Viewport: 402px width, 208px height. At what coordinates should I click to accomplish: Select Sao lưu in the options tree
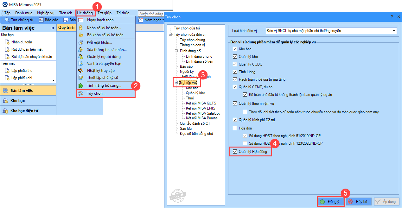[x=185, y=129]
